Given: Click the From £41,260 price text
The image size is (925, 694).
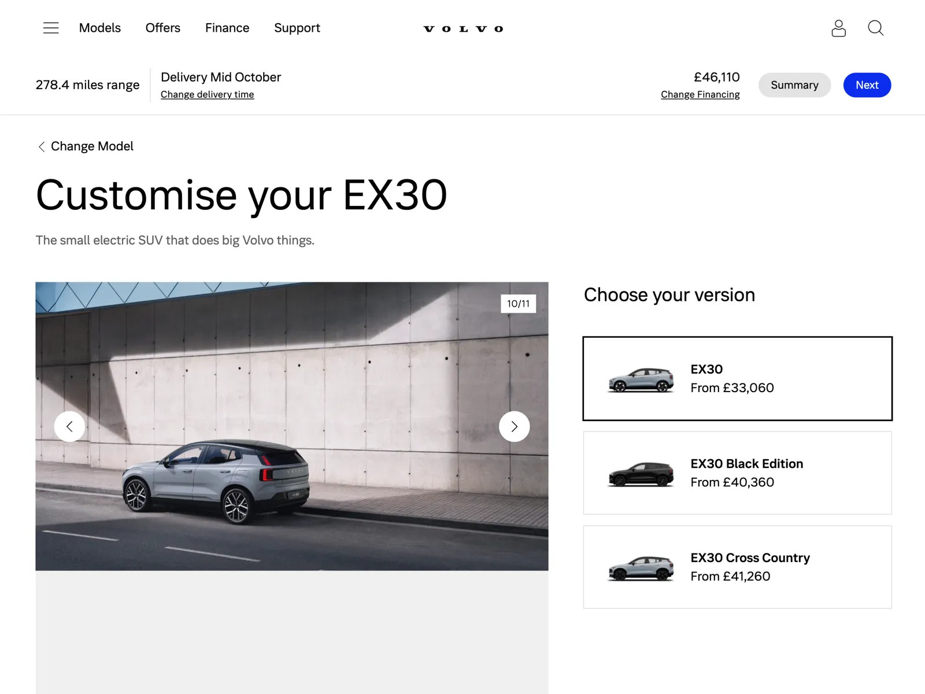Looking at the screenshot, I should (730, 577).
